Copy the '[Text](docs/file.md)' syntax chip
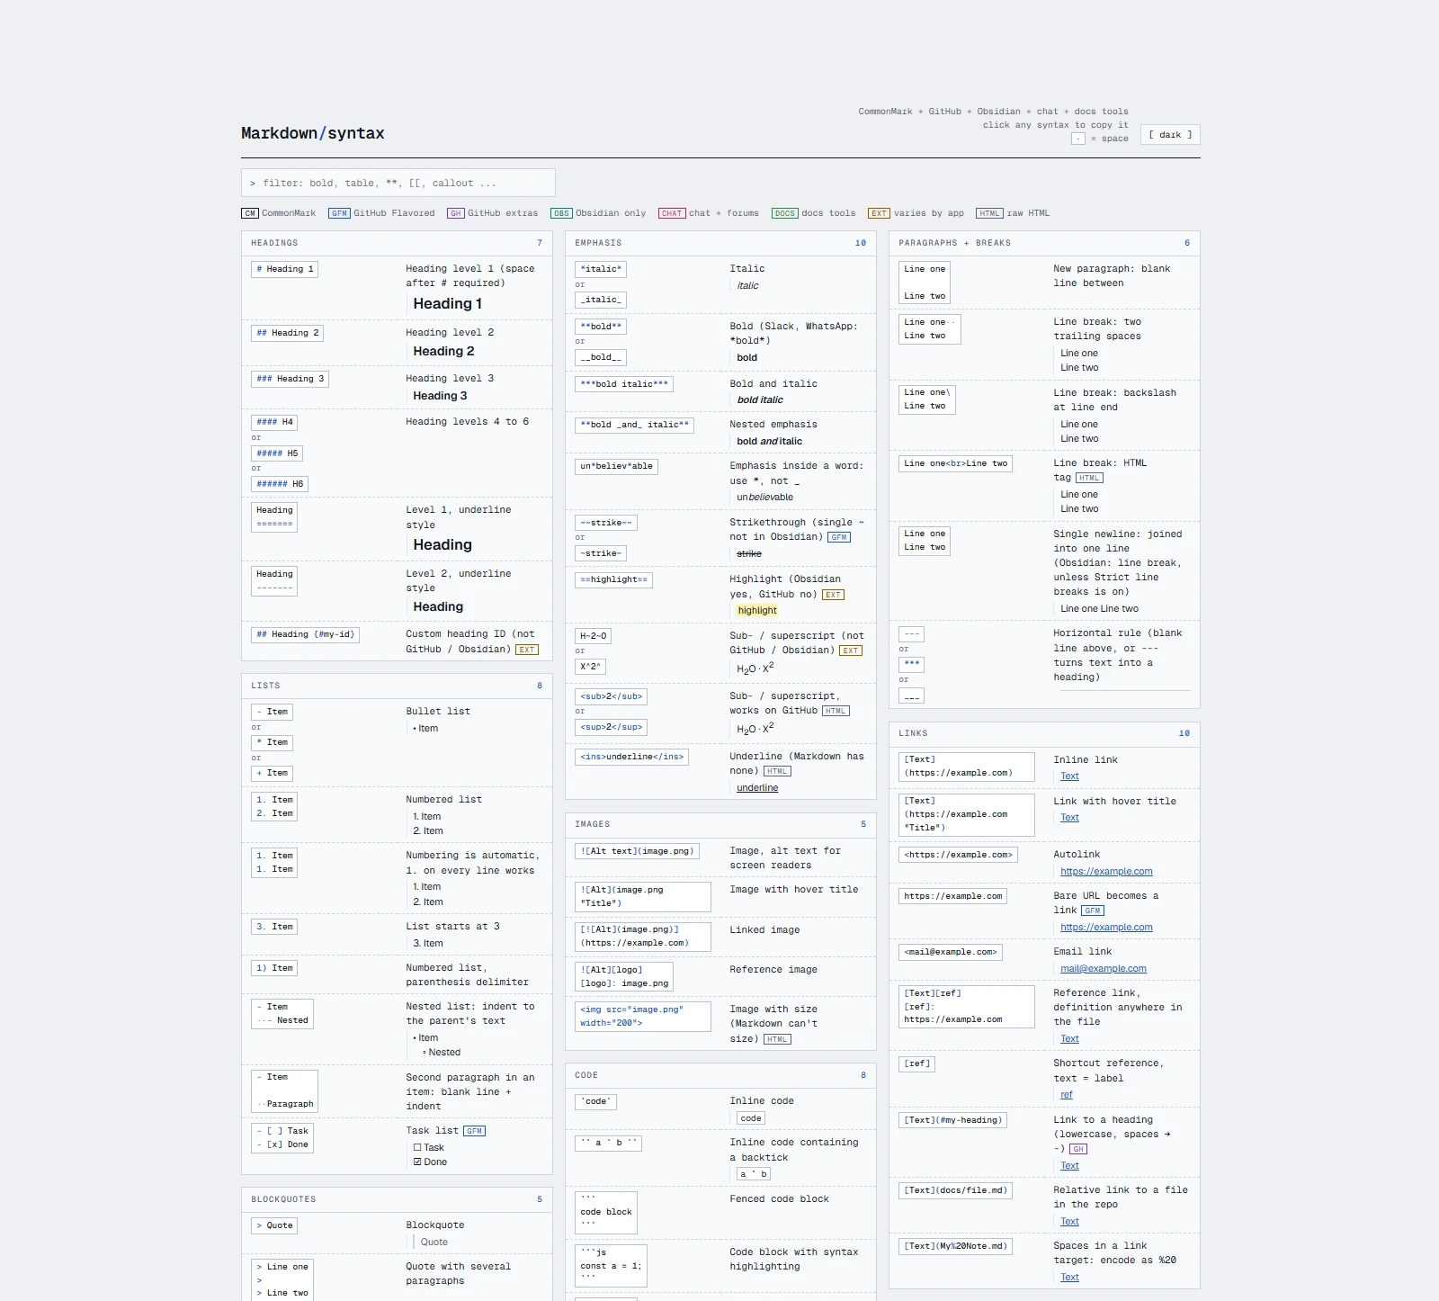The width and height of the screenshot is (1439, 1301). click(x=955, y=1190)
